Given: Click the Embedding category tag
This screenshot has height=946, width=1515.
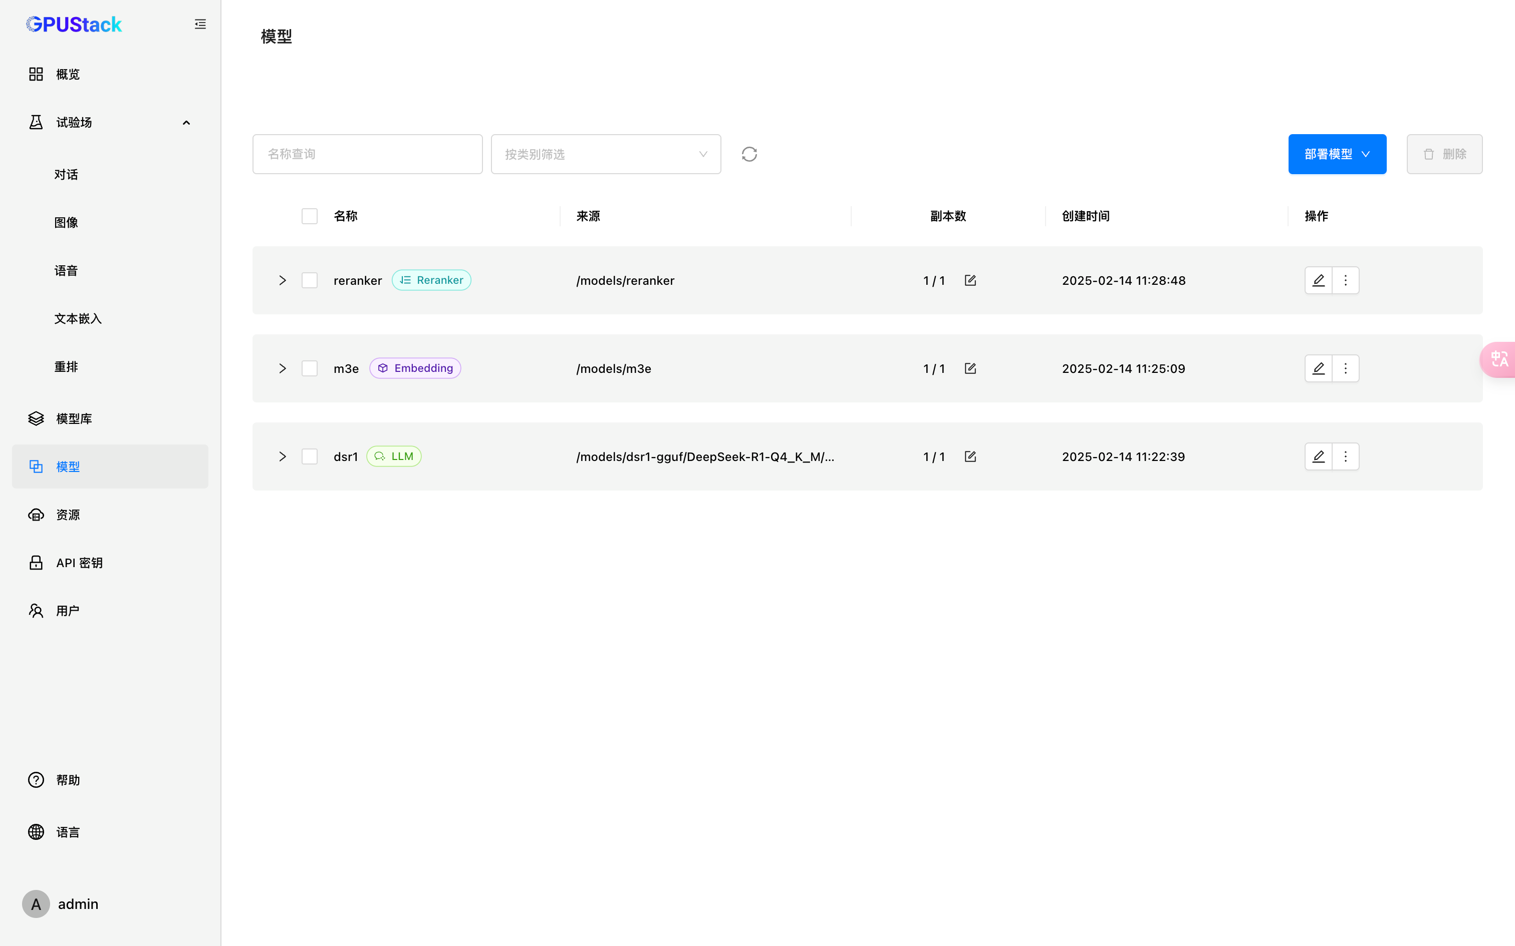Looking at the screenshot, I should [415, 368].
